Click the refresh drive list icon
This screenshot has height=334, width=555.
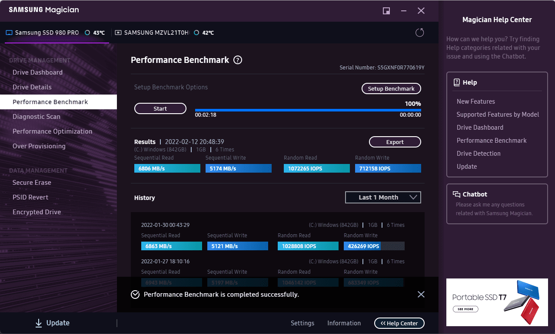(x=419, y=33)
